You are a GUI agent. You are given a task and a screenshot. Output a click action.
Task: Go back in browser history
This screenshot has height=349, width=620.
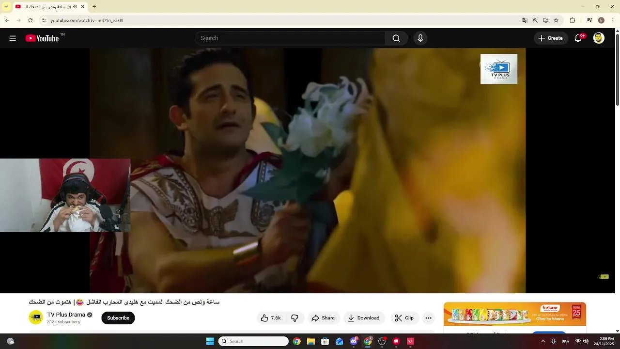tap(7, 20)
